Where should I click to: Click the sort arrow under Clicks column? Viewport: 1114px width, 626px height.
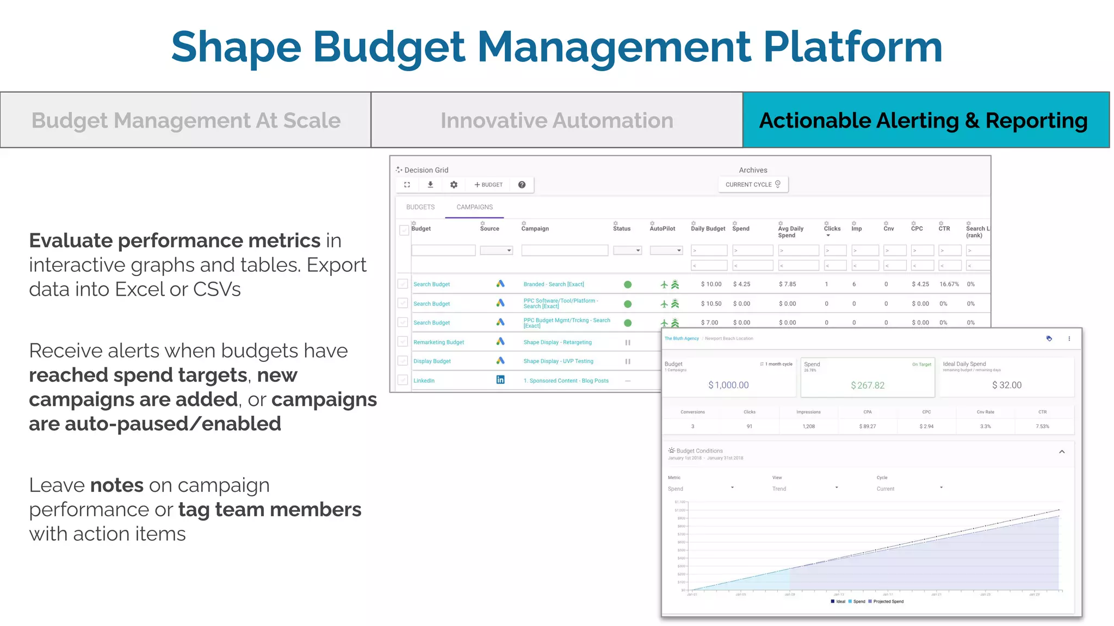click(828, 235)
